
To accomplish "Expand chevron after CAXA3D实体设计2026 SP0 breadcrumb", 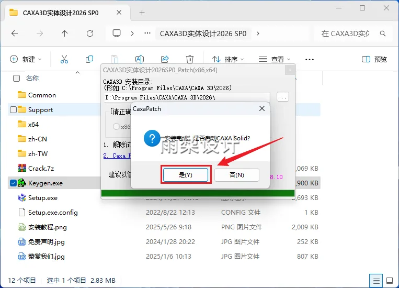I will click(x=258, y=34).
